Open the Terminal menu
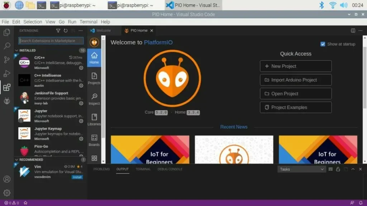Image resolution: width=367 pixels, height=206 pixels. click(88, 22)
